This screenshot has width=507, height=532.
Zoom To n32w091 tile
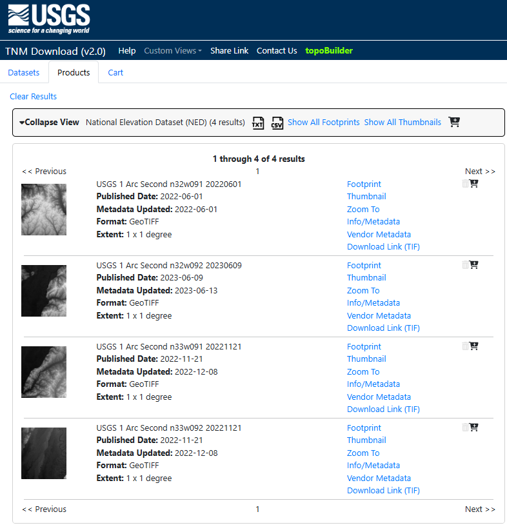[363, 210]
